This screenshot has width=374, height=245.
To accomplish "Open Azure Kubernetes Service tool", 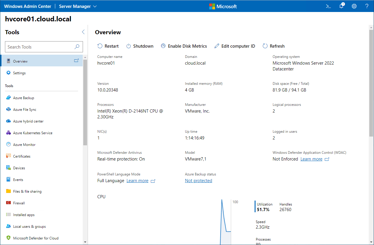I will [x=32, y=133].
